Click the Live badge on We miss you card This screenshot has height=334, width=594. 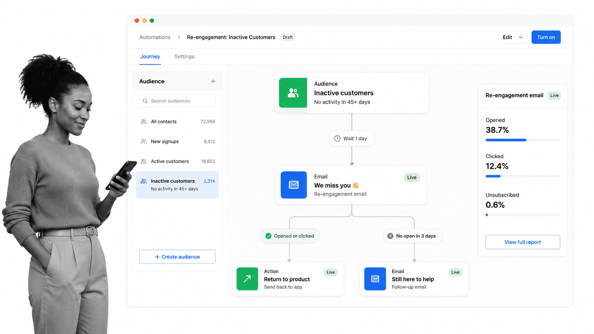412,177
